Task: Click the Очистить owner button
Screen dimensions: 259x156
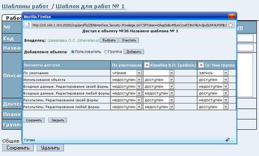Action: (129, 40)
